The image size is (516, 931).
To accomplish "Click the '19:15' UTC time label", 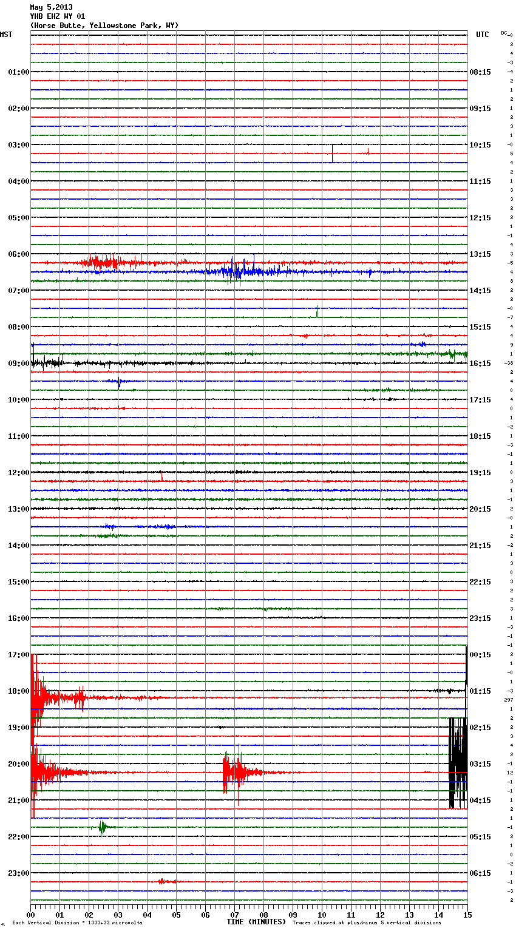I will 480,473.
